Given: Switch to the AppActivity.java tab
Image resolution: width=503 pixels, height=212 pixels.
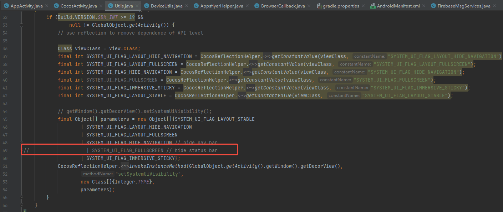Looking at the screenshot, I should tap(26, 6).
